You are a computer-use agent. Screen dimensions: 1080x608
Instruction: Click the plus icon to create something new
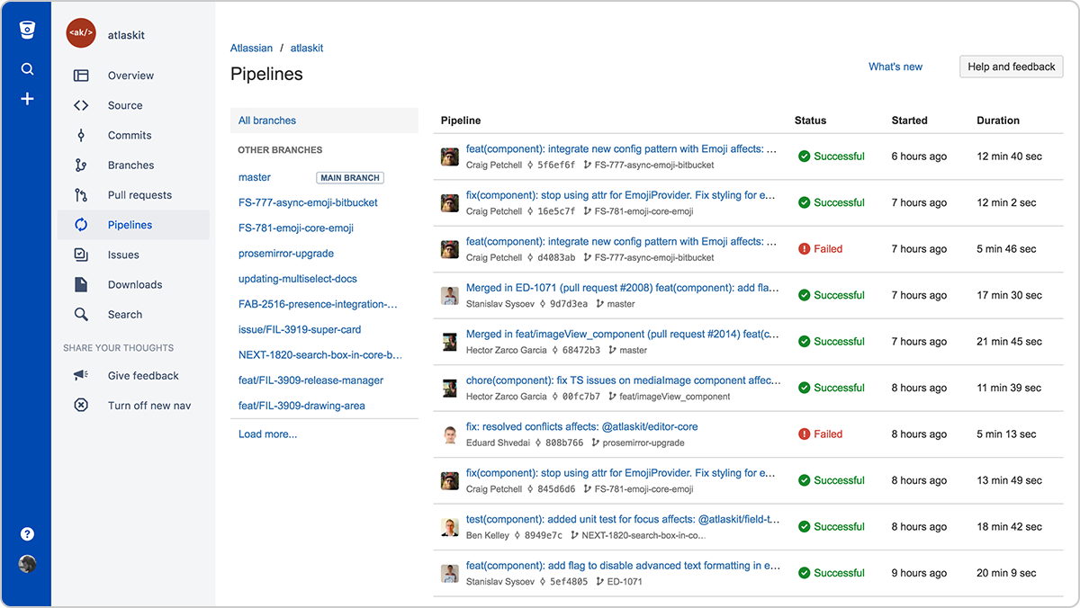coord(27,99)
